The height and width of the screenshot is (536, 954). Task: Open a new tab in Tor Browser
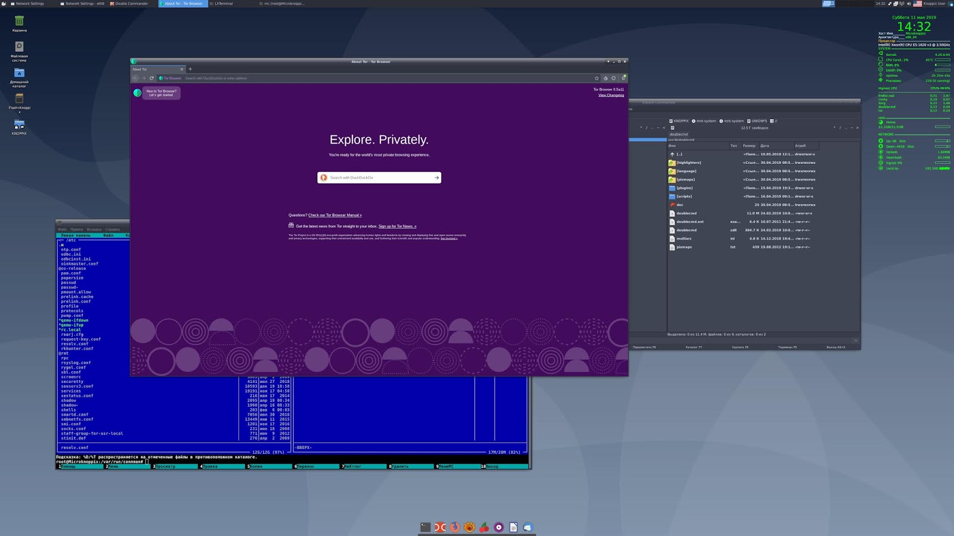pyautogui.click(x=190, y=69)
